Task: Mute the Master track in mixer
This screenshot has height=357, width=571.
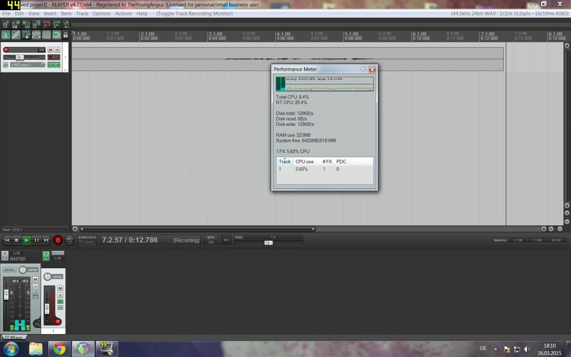Action: click(35, 279)
